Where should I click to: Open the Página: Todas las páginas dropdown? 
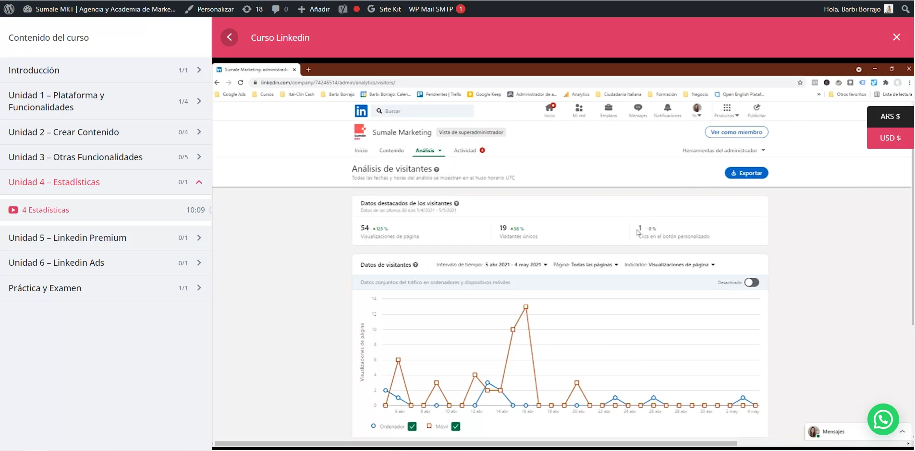point(586,265)
